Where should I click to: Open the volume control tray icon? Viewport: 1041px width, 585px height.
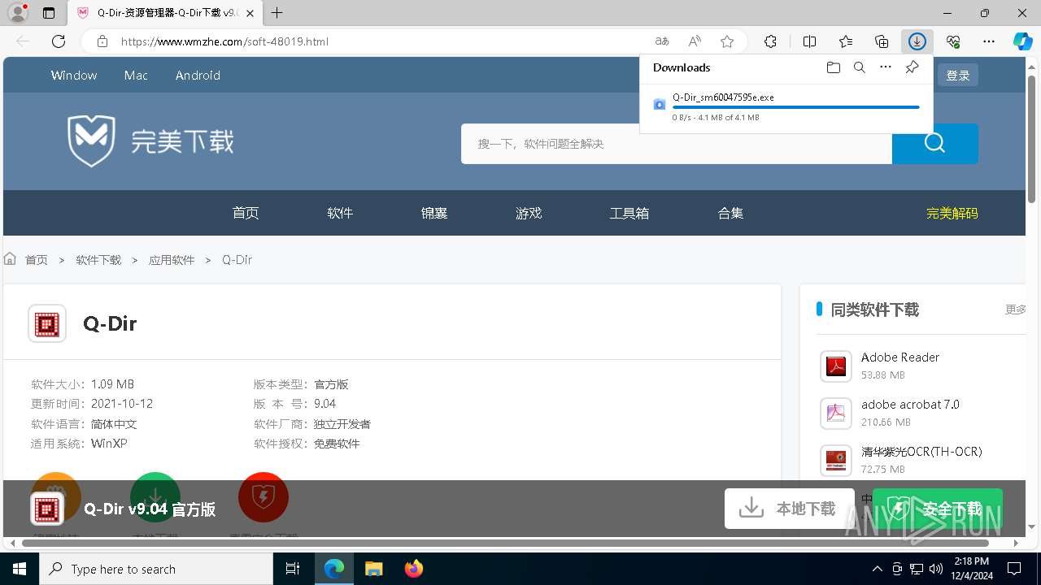point(936,569)
